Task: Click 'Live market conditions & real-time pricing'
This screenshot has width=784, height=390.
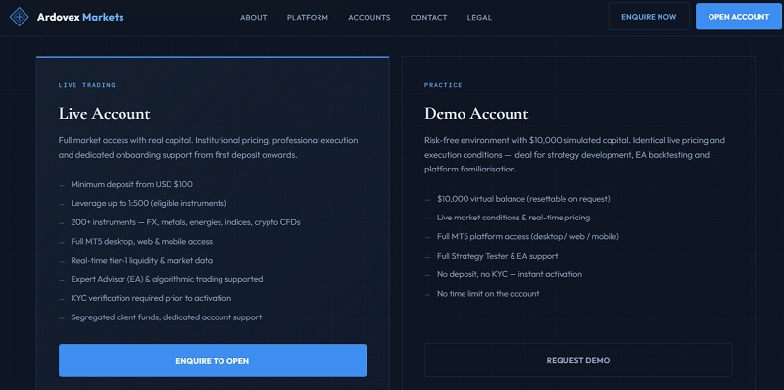Action: [x=514, y=218]
